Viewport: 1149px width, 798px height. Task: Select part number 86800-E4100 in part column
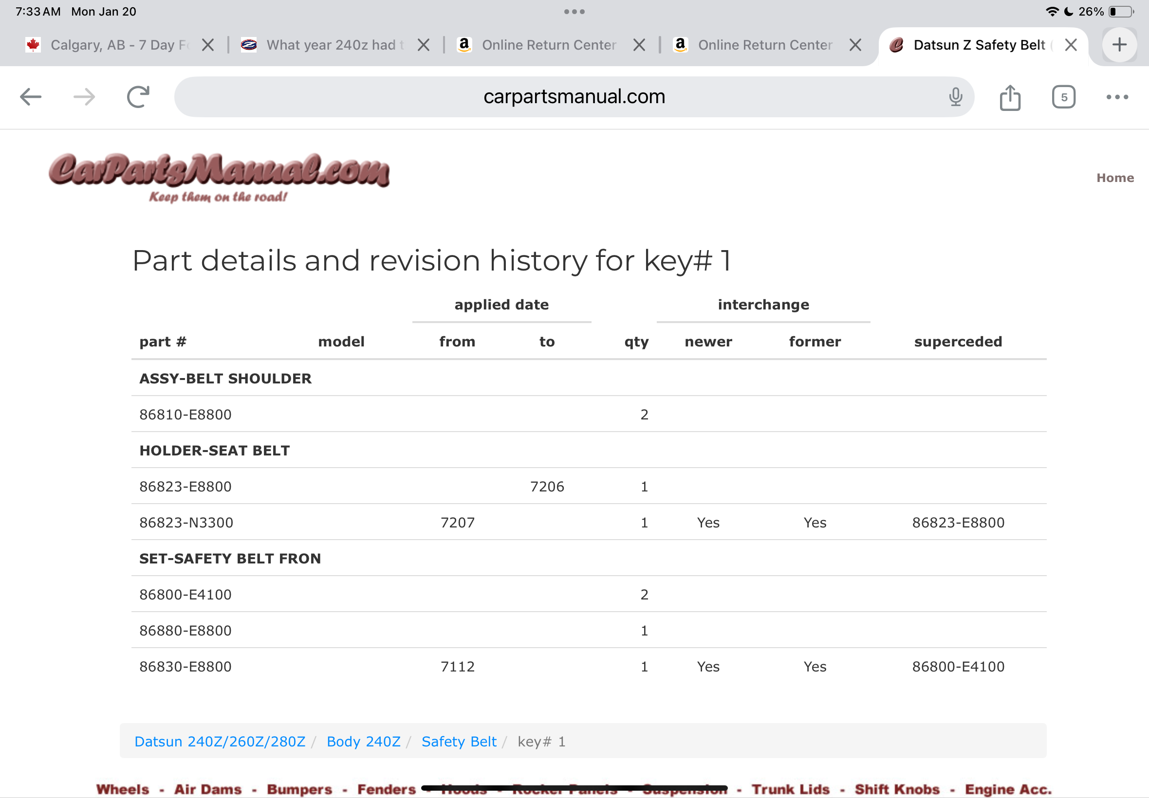pos(185,595)
